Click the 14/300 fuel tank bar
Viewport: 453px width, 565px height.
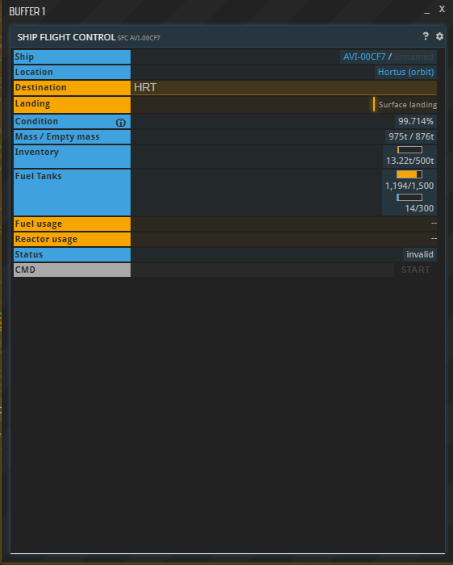click(409, 197)
